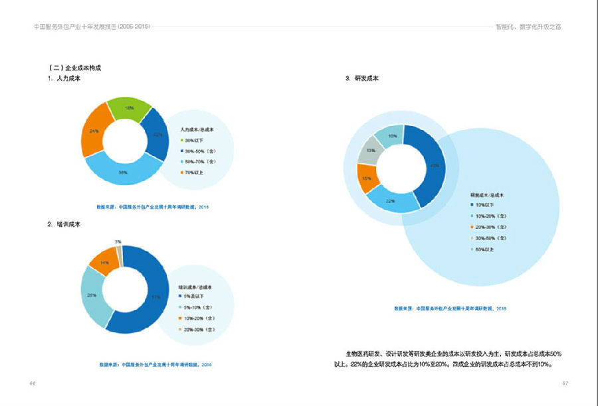Select the light blue 36% segment of 人力成本 donut
This screenshot has width=598, height=406.
pos(123,170)
